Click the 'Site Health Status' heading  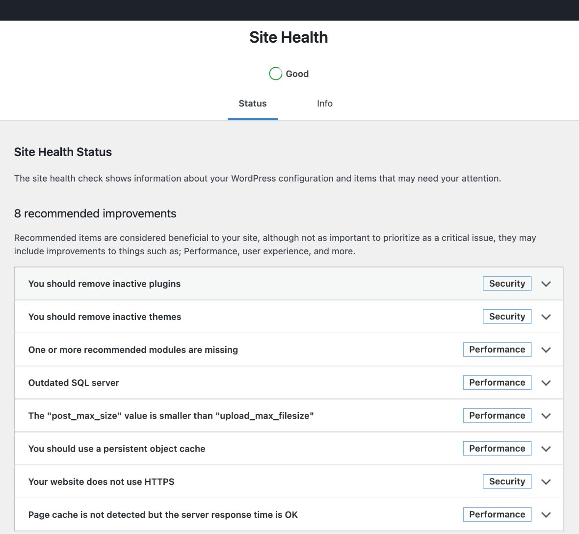click(63, 152)
